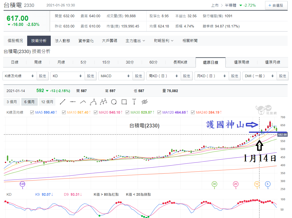Click the MA120 period marker on chart
Viewport: 292px width, 218px height.
coord(22,184)
